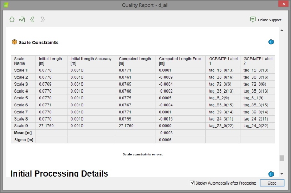Click computed length value 0.0775
This screenshot has width=291, height=193.
[x=125, y=98]
